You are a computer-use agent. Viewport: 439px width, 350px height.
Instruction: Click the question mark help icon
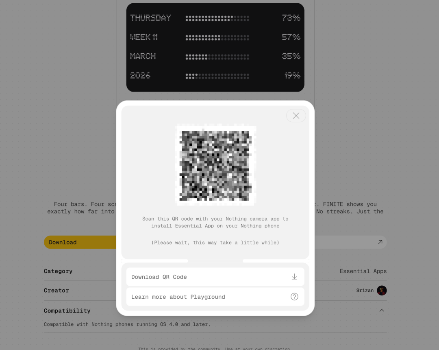coord(294,296)
